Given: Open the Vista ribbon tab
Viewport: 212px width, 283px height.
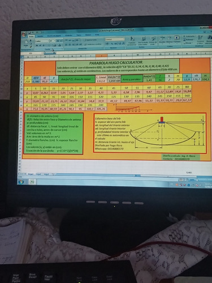Looking at the screenshot, I should coord(97,35).
